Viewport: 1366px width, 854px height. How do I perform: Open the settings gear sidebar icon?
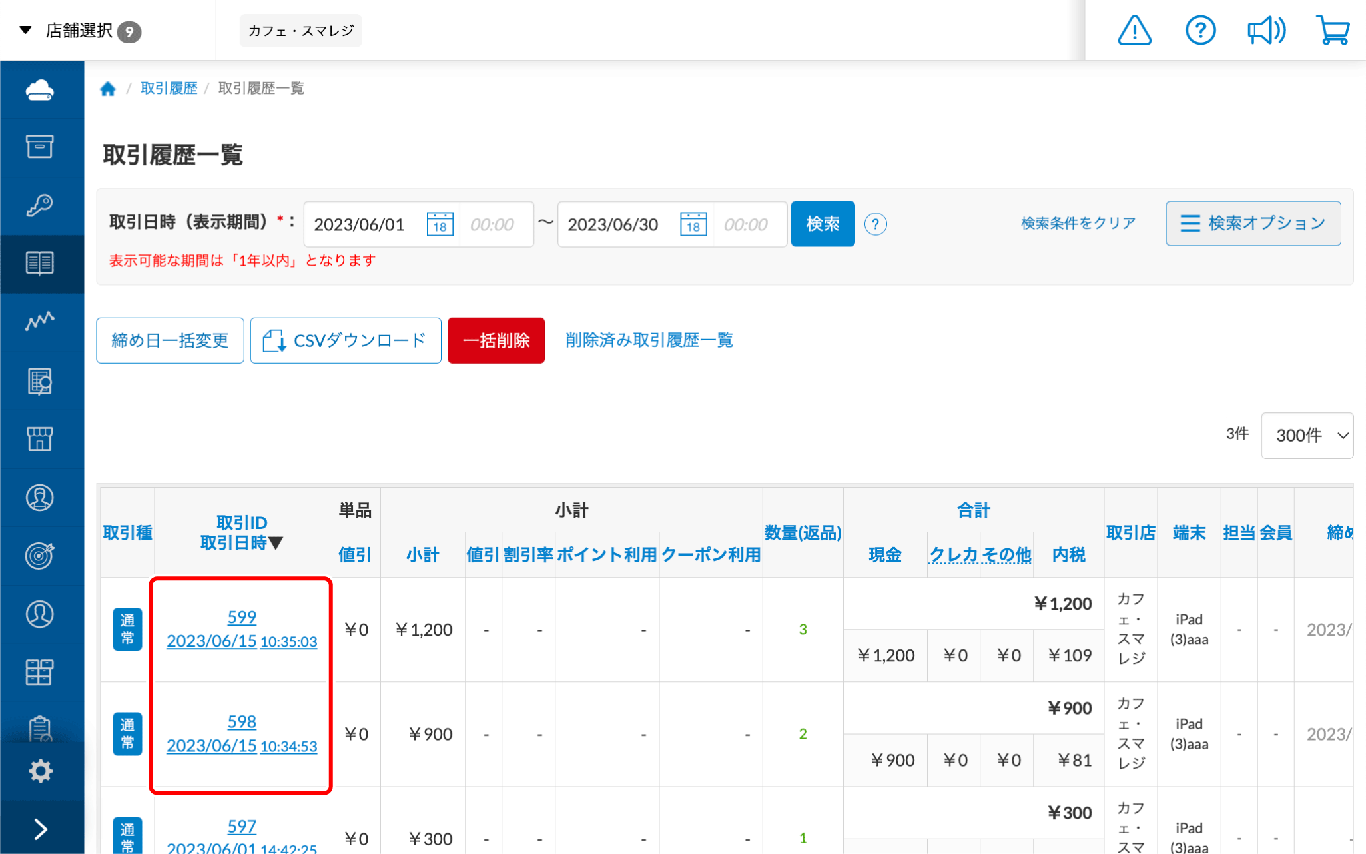pos(40,771)
